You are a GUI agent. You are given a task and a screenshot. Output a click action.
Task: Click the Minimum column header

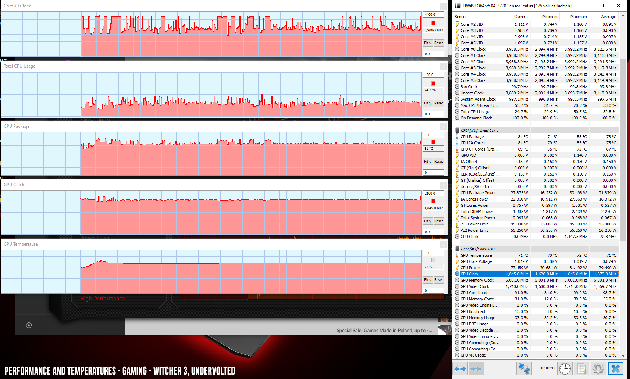[545, 17]
